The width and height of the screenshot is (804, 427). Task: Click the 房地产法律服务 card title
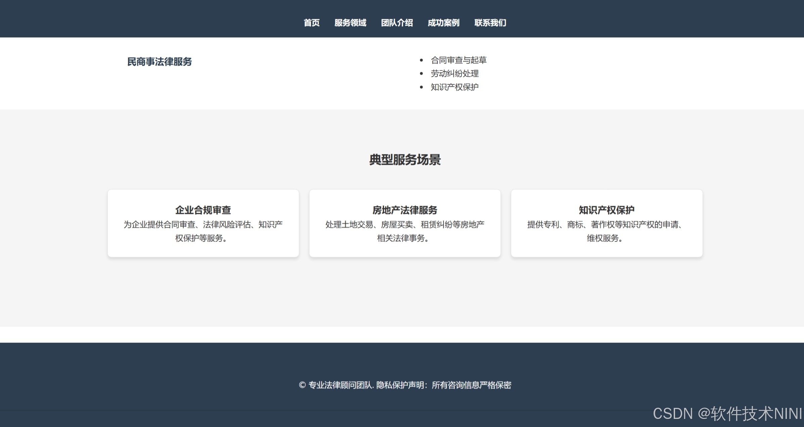405,210
